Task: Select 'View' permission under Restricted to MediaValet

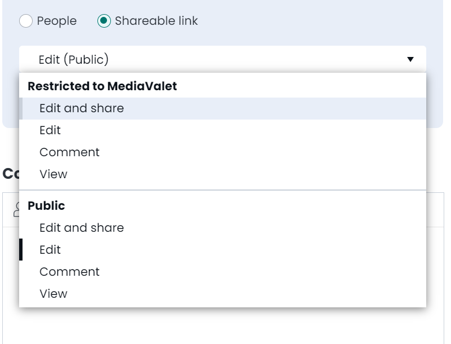Action: (53, 174)
